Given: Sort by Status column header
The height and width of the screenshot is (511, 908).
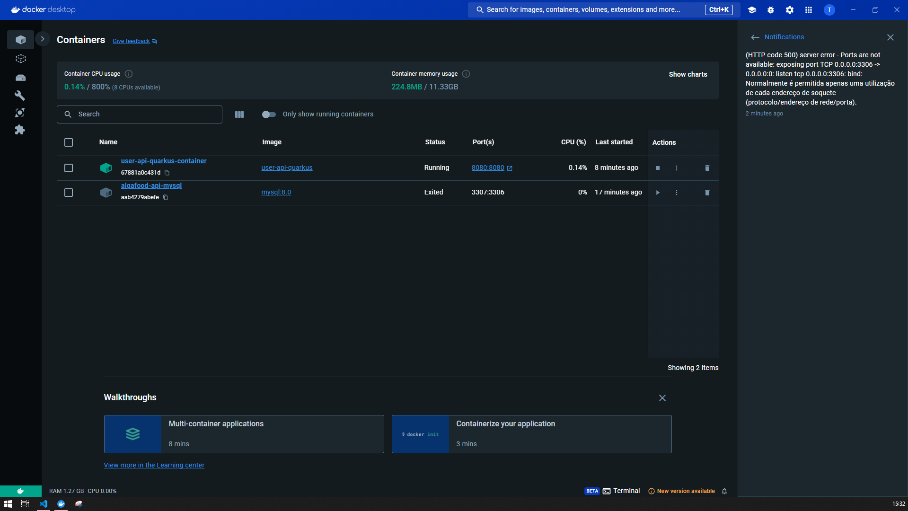Looking at the screenshot, I should 435,142.
